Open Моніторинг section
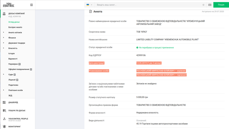Image resolution: width=229 pixels, height=129 pixels. click(x=14, y=127)
